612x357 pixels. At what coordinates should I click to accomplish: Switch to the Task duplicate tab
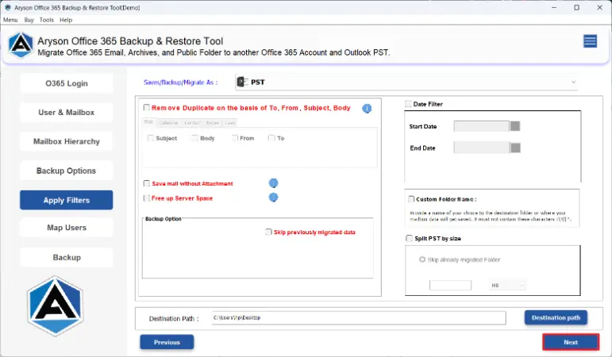coord(230,122)
